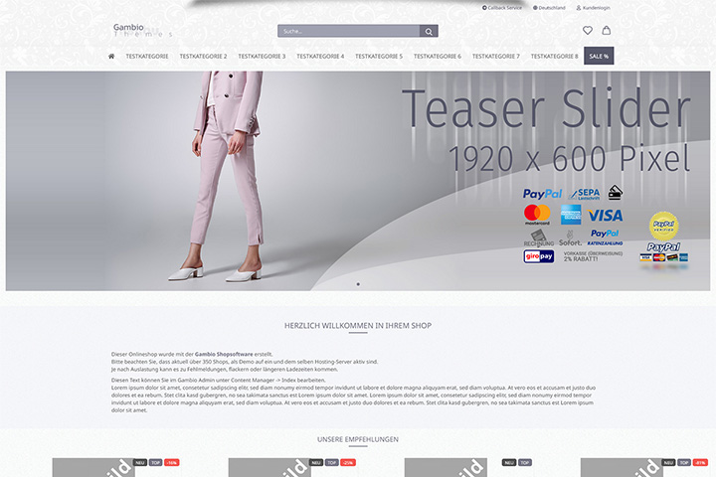Select Testkategorie 5 in navigation

379,56
